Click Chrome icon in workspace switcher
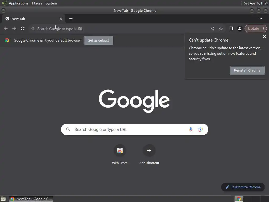The width and height of the screenshot is (269, 202). coord(239,199)
